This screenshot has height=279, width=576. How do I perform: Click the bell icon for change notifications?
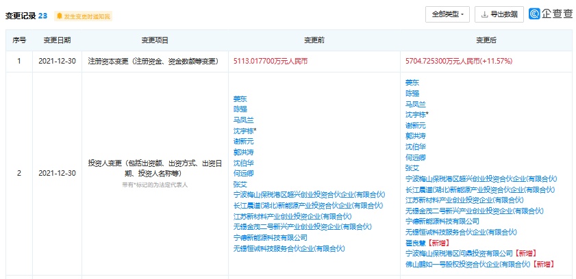pyautogui.click(x=59, y=16)
